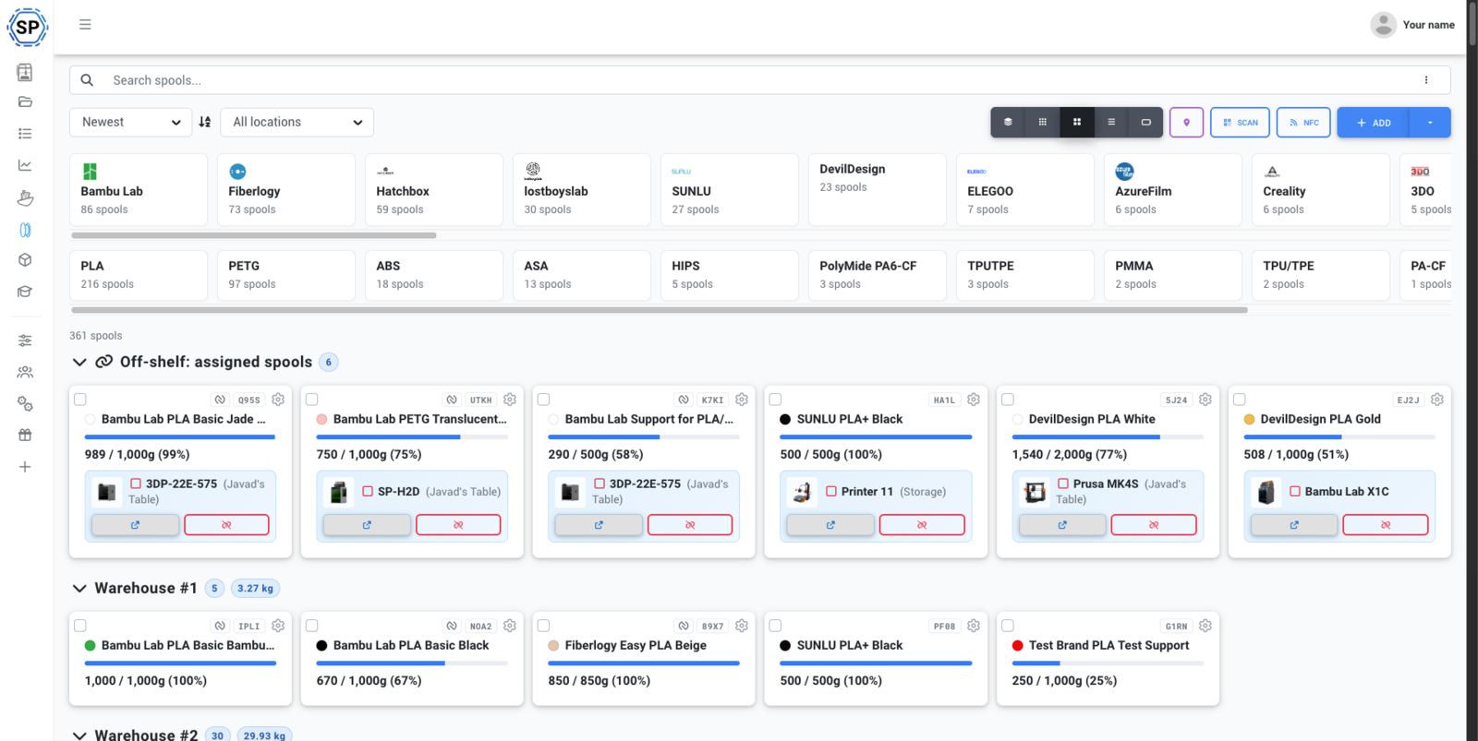Click the purple location pin button
1478x741 pixels.
[x=1186, y=122]
